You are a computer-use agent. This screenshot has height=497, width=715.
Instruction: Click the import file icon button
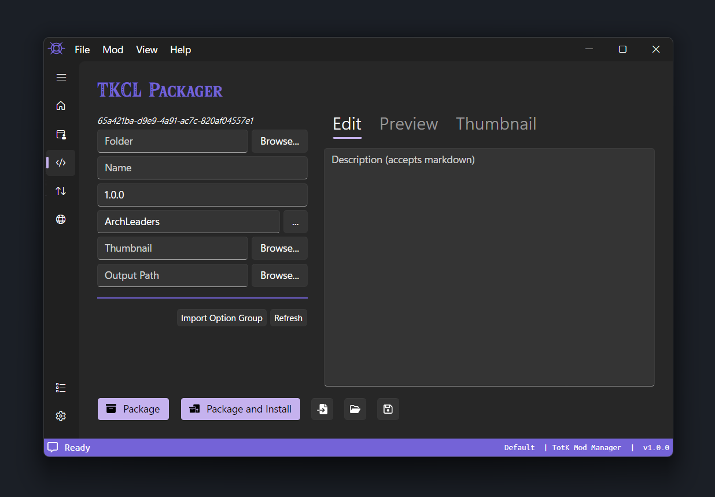[322, 409]
